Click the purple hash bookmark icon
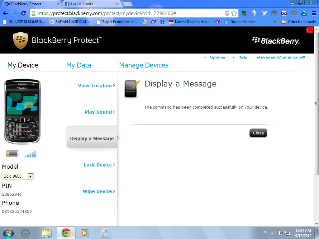Viewport: 319px width, 239px height. (162, 22)
